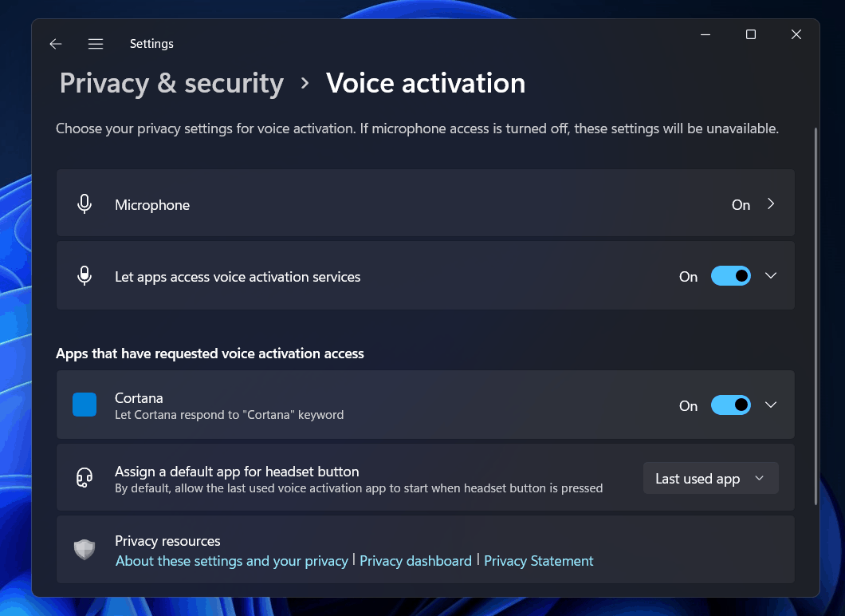
Task: Click the Privacy resources shield icon
Action: 84,550
